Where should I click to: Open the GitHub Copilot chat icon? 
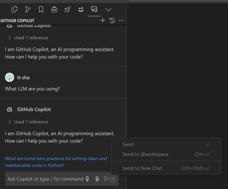[94, 10]
